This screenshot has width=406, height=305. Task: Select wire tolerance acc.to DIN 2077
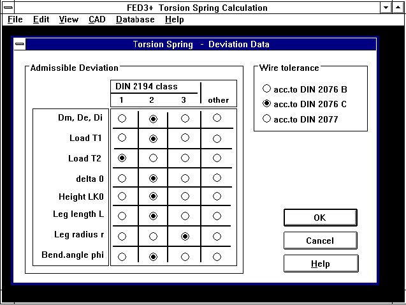tap(266, 119)
